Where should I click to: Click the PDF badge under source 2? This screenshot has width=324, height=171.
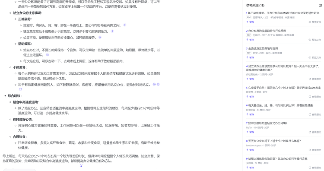tap(249, 35)
